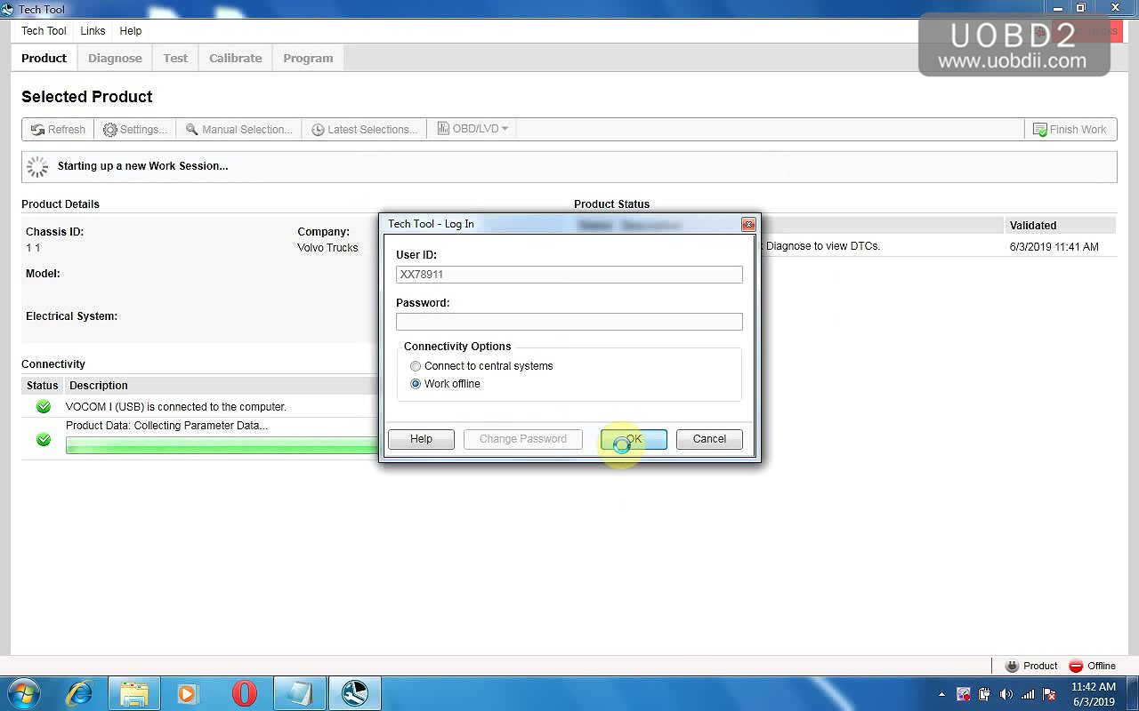Open Opera browser from the taskbar
Screen dimensions: 1139x711
(244, 693)
